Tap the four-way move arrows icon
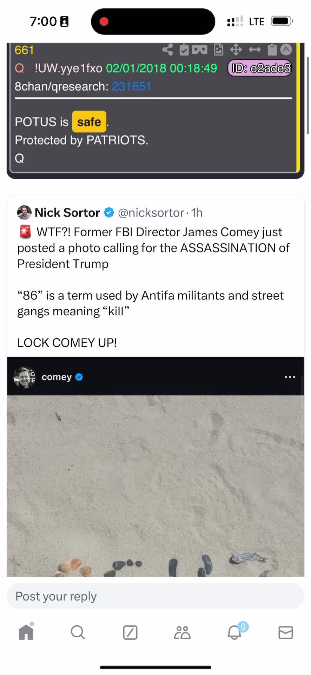The image size is (311, 675). pyautogui.click(x=236, y=50)
